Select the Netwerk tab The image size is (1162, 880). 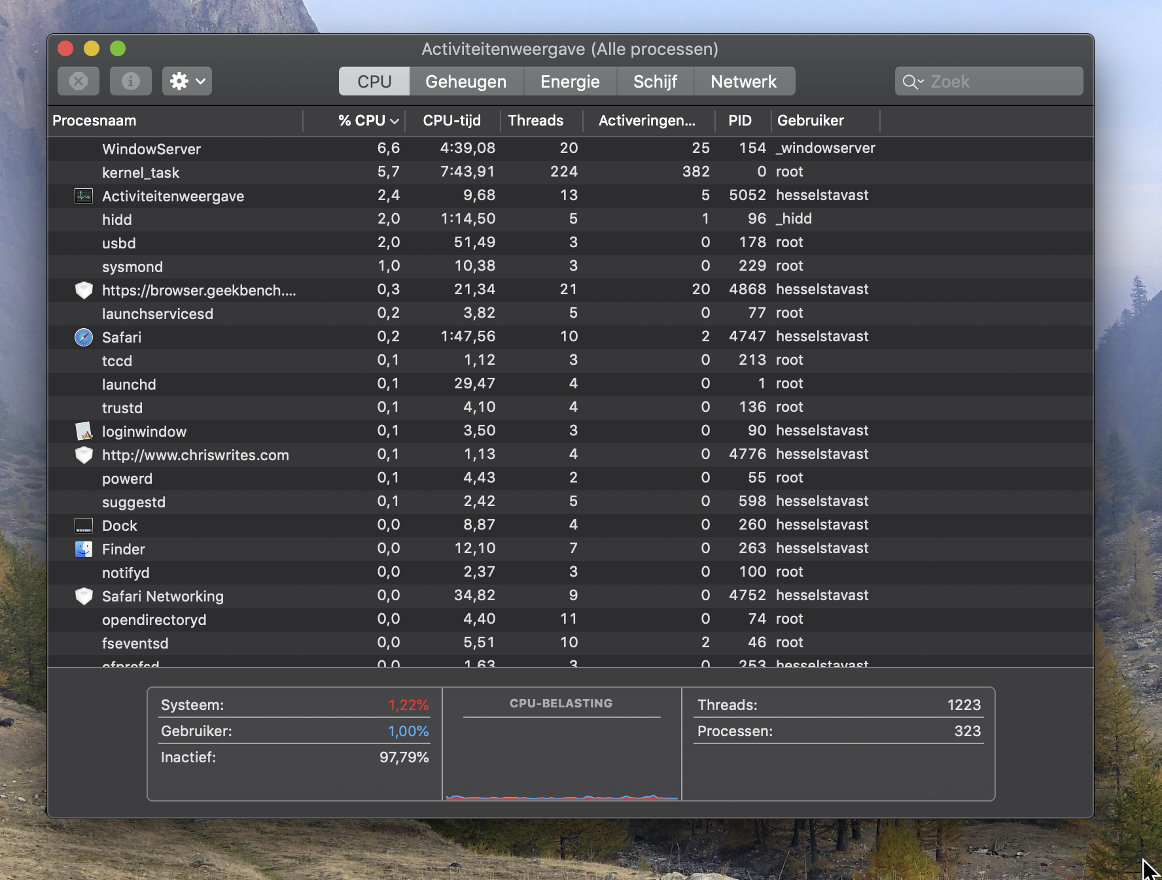click(x=744, y=81)
